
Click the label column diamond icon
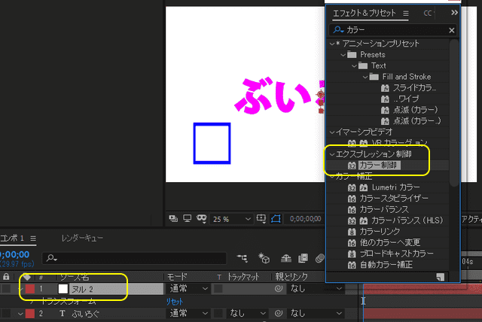27,277
